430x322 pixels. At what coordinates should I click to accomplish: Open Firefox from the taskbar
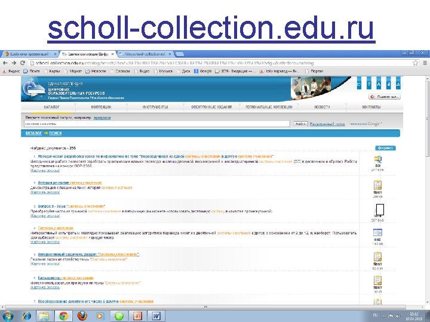(82, 316)
